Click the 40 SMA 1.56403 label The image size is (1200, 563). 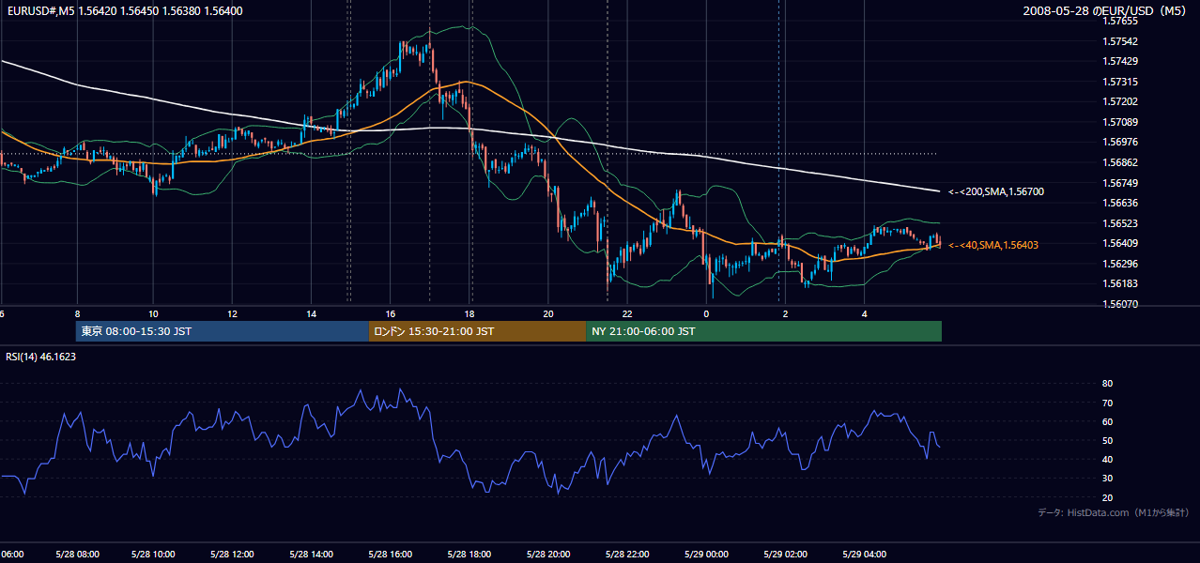[993, 245]
